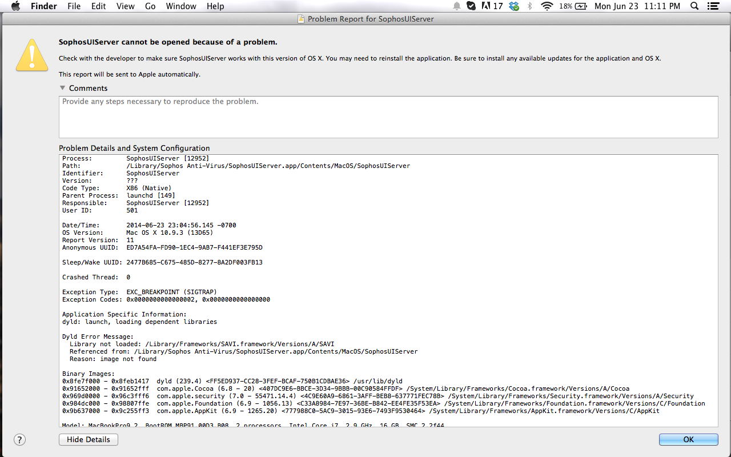Click the 'Reason: image not found' line
Viewport: 731px width, 457px height.
pyautogui.click(x=113, y=359)
